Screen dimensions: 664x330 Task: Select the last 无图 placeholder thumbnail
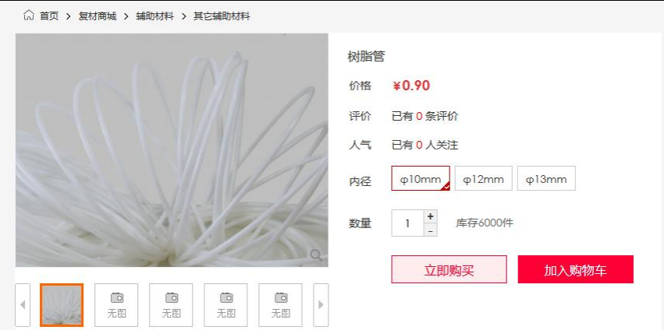[280, 304]
